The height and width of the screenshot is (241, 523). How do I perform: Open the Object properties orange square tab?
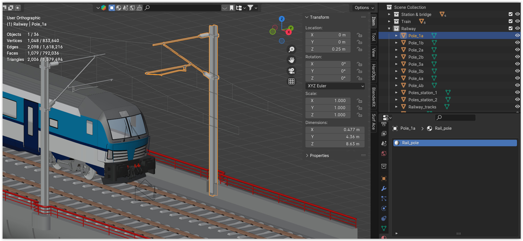click(x=384, y=178)
